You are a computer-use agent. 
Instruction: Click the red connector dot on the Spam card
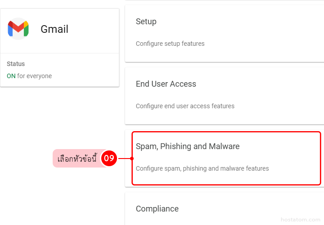point(132,158)
